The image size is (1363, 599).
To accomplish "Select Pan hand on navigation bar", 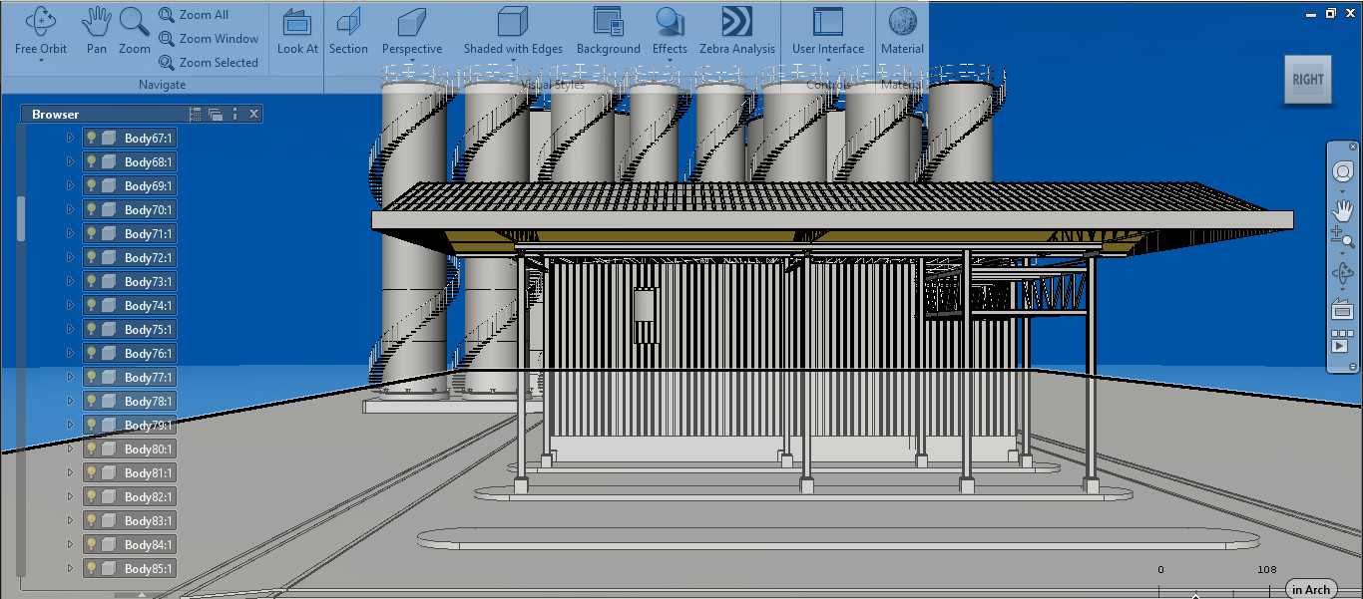I will tap(1342, 210).
